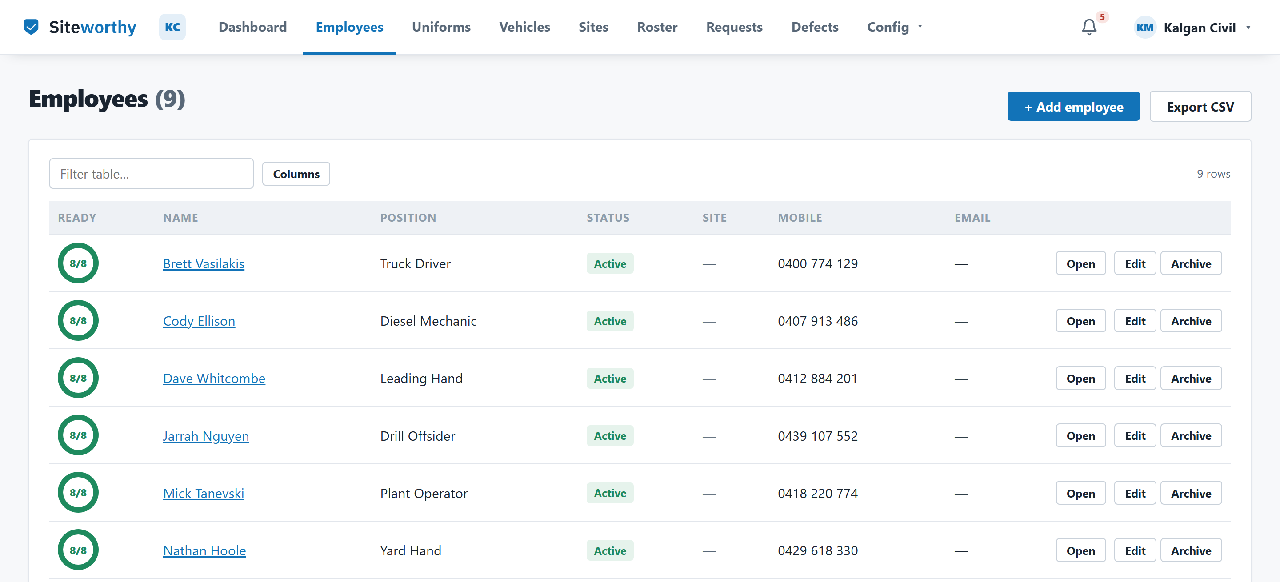
Task: Edit the Mick Tanevski record
Action: point(1135,493)
